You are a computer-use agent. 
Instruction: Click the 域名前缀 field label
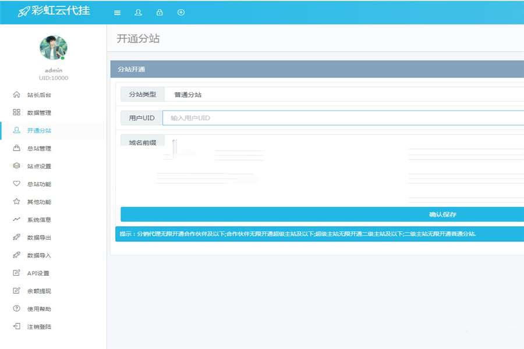tap(143, 141)
